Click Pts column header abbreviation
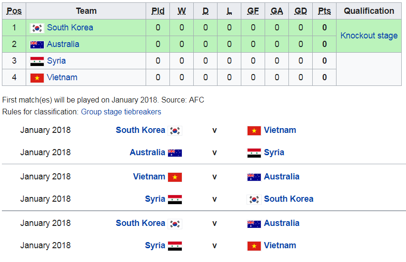 325,11
